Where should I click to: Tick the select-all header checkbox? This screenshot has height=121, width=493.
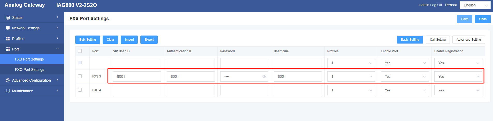(80, 51)
